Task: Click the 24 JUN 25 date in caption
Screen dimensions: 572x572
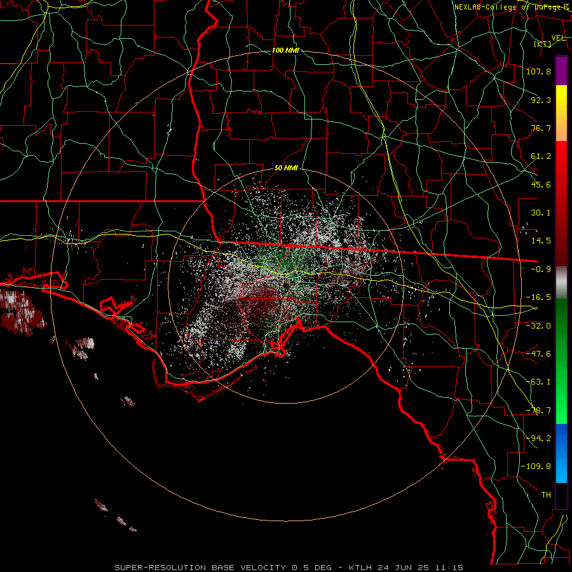Action: coord(402,568)
